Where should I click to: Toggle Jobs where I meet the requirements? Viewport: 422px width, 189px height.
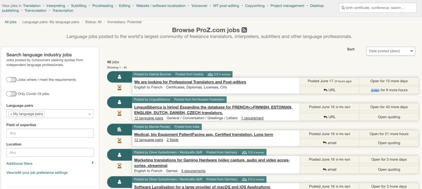pos(11,80)
